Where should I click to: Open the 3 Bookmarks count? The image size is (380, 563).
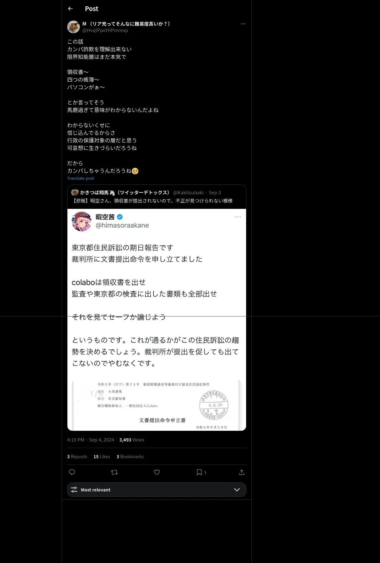pyautogui.click(x=130, y=456)
